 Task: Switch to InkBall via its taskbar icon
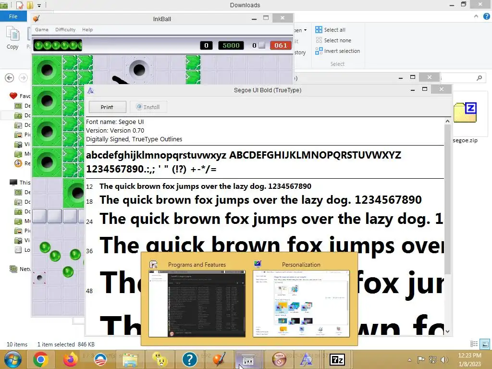tap(219, 359)
